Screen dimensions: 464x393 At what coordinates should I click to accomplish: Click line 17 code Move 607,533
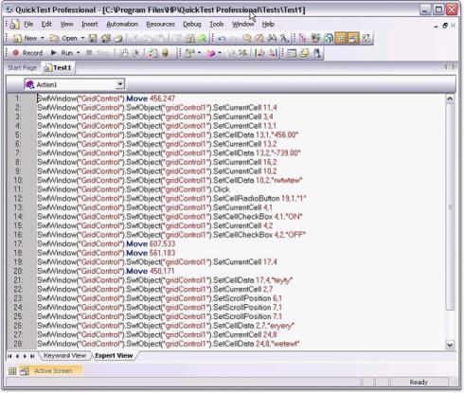[106, 244]
